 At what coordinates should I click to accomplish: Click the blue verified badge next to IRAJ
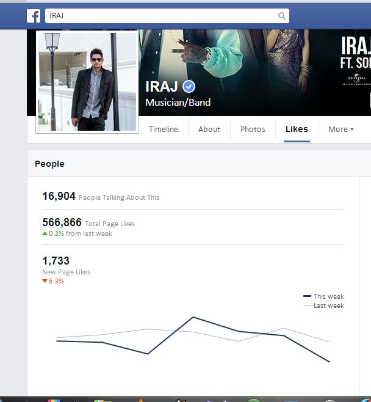pos(189,87)
